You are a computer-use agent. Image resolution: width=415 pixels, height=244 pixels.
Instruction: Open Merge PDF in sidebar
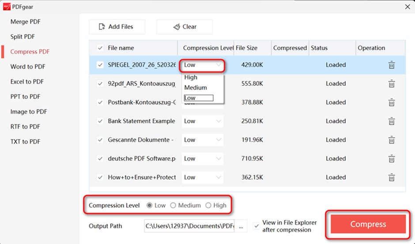(x=26, y=22)
